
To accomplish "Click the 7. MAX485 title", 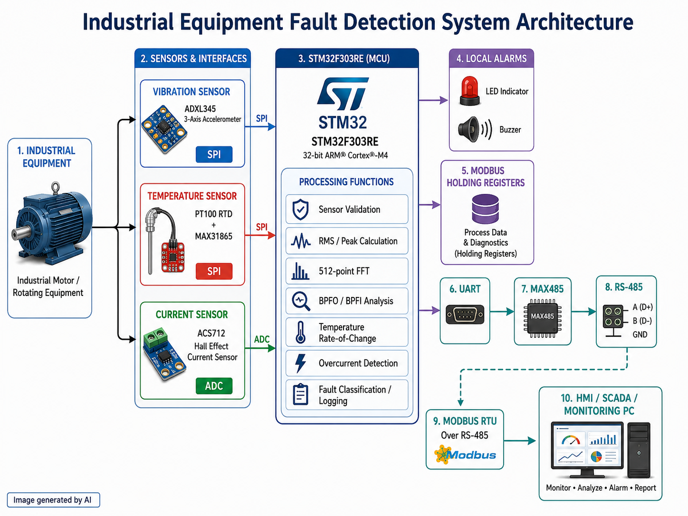I will coord(542,289).
